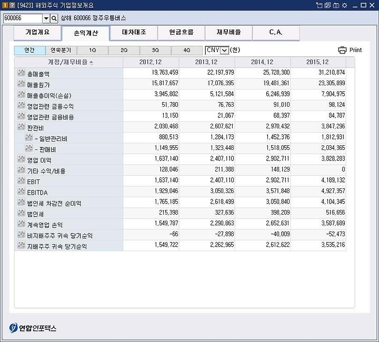Switch to the 현금흐름 tab

tap(181, 33)
